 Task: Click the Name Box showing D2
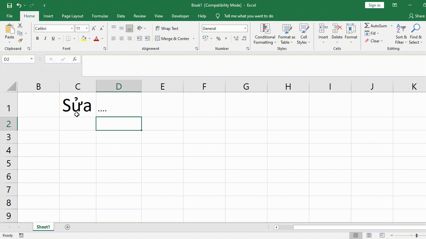(18, 59)
